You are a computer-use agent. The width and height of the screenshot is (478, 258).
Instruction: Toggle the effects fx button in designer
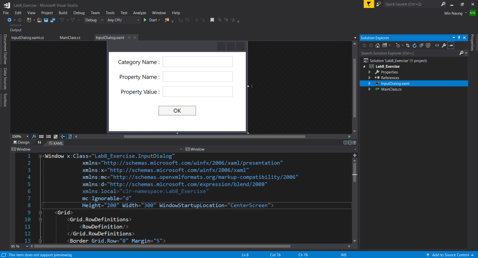click(34, 136)
